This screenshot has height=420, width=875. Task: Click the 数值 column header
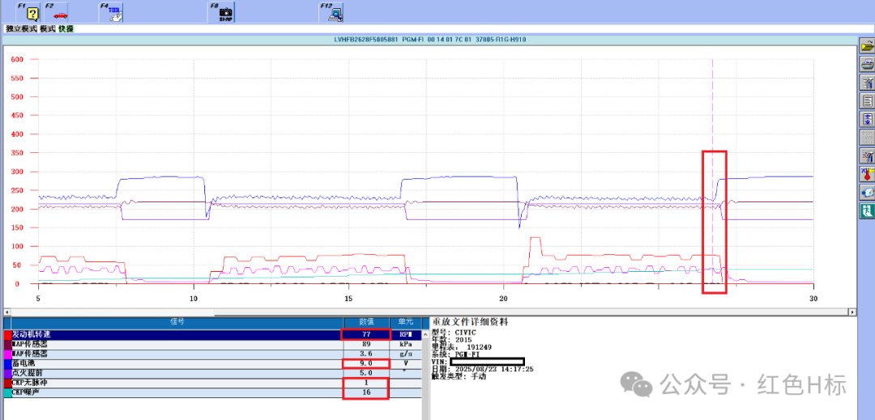coord(365,322)
